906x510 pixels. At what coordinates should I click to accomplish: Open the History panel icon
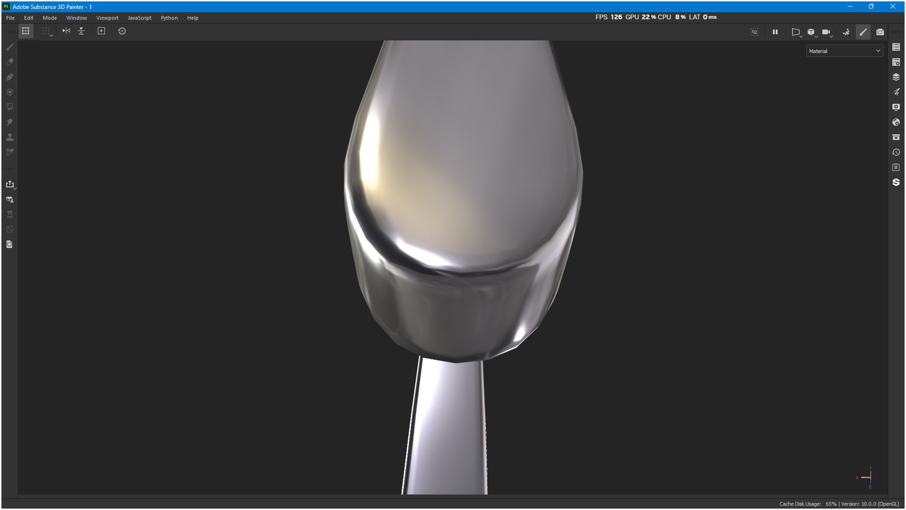896,152
